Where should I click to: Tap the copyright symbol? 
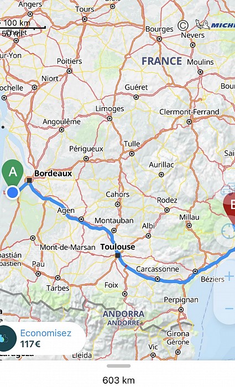coord(183,25)
